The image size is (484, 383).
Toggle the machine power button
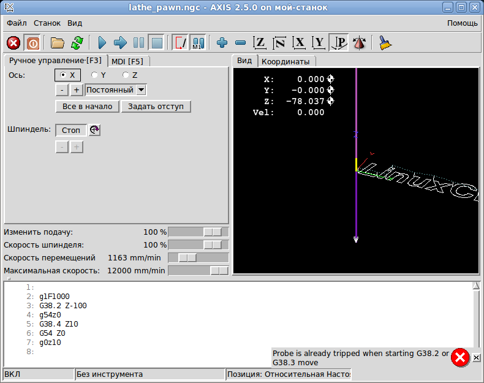coord(32,43)
